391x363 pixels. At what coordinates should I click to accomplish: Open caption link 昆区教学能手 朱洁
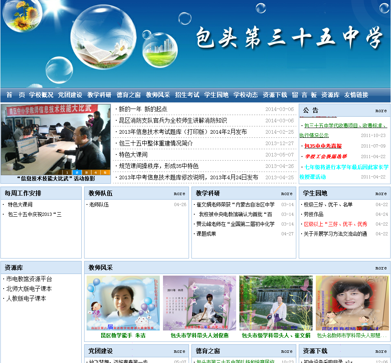(x=123, y=336)
